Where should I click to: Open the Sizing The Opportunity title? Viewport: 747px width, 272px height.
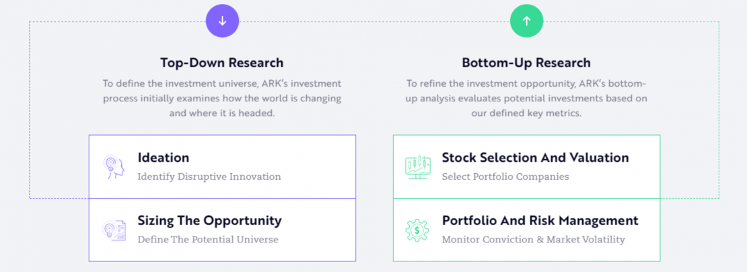tap(209, 220)
